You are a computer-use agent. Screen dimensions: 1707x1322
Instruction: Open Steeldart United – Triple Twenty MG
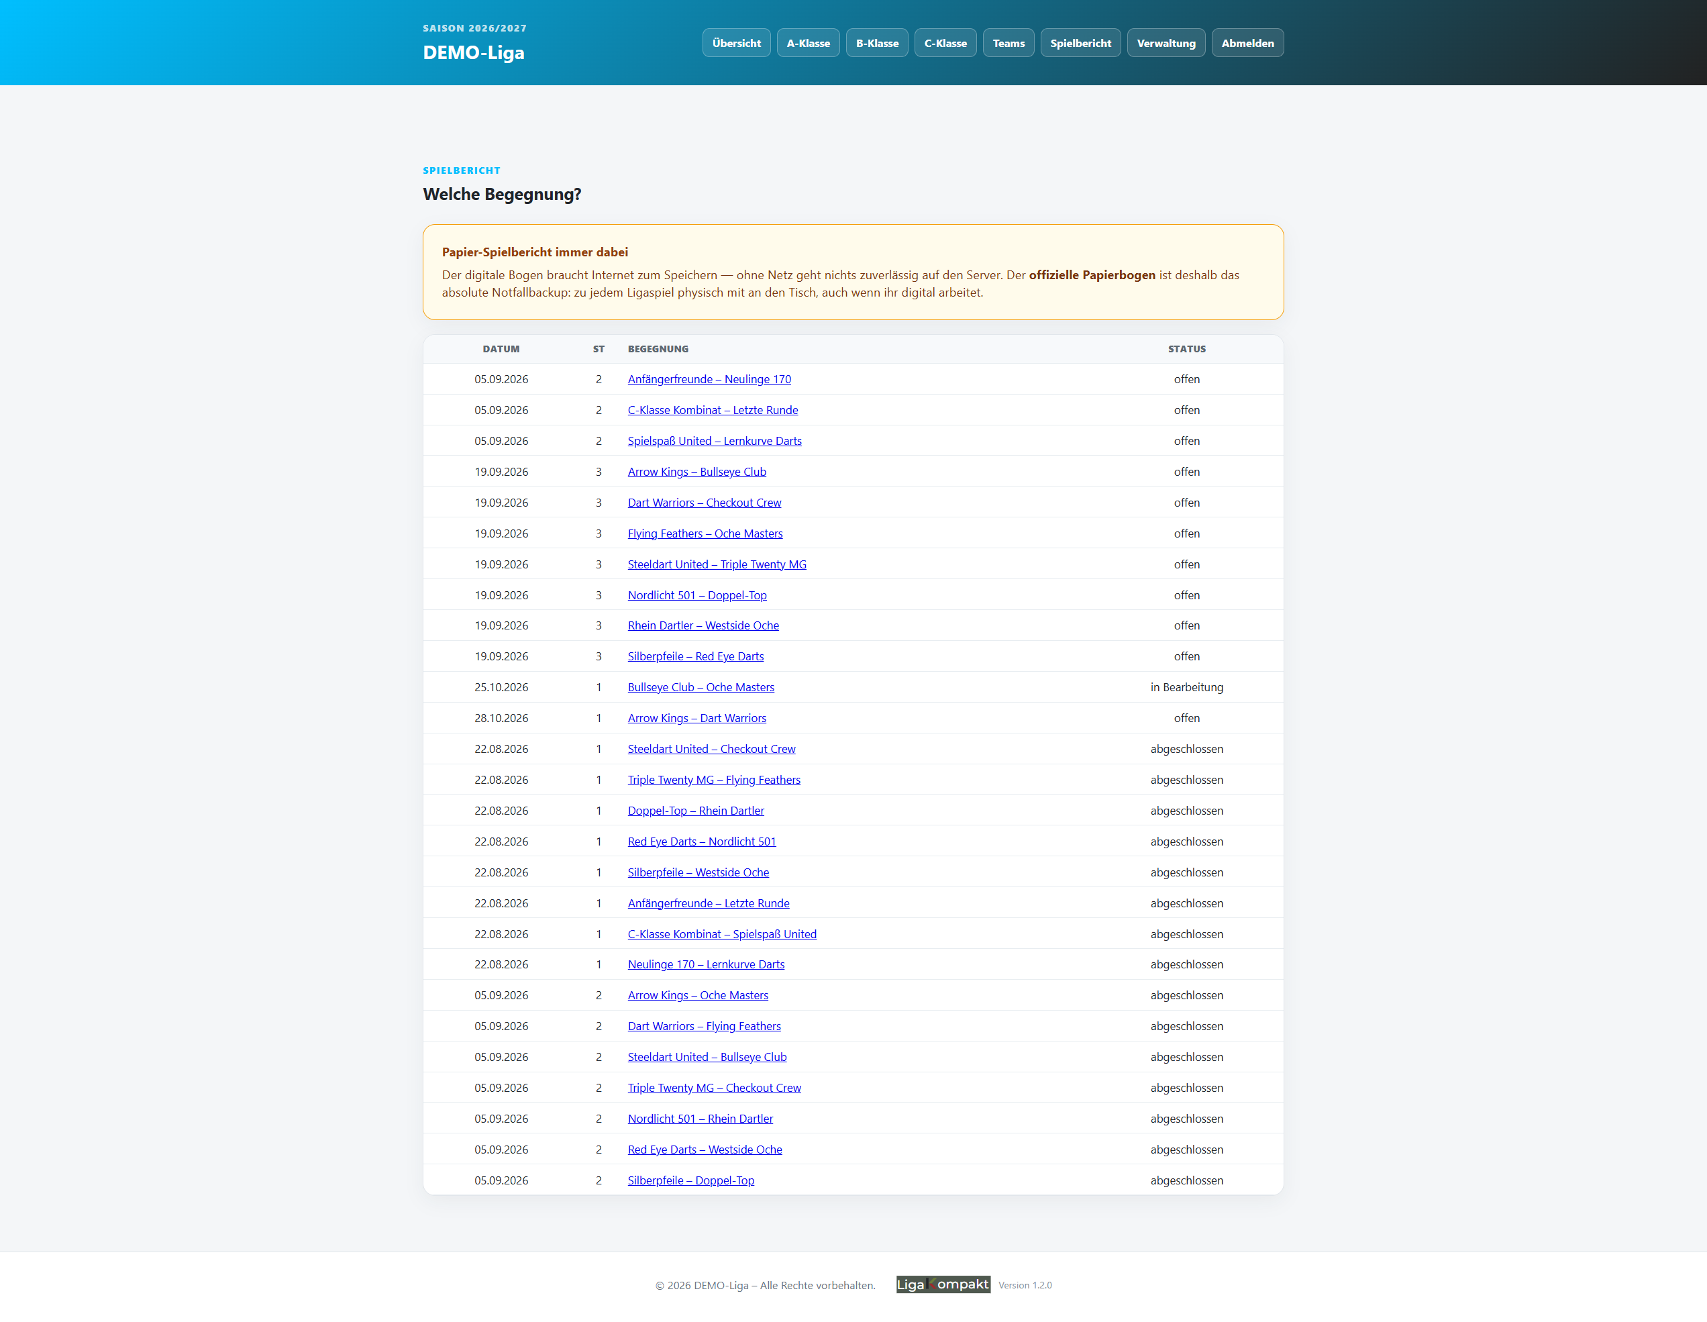[x=717, y=564]
